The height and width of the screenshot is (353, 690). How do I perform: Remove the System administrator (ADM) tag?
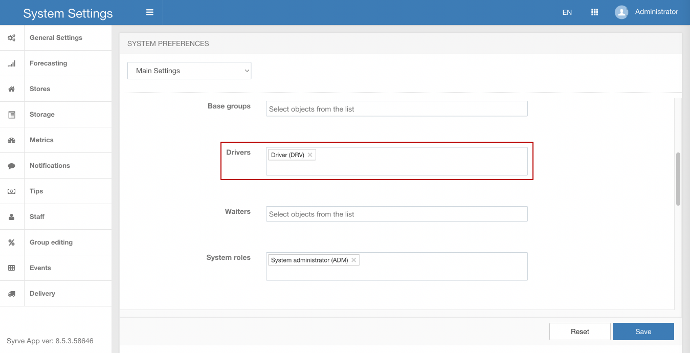(x=353, y=260)
